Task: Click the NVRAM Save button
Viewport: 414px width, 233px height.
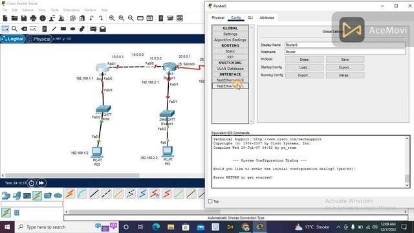Action: pyautogui.click(x=345, y=60)
